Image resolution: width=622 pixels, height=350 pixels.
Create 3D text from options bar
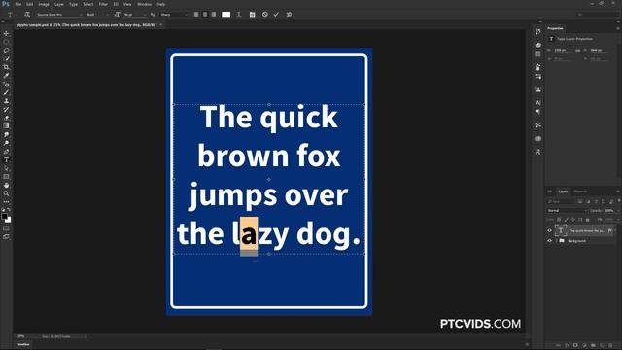click(289, 15)
